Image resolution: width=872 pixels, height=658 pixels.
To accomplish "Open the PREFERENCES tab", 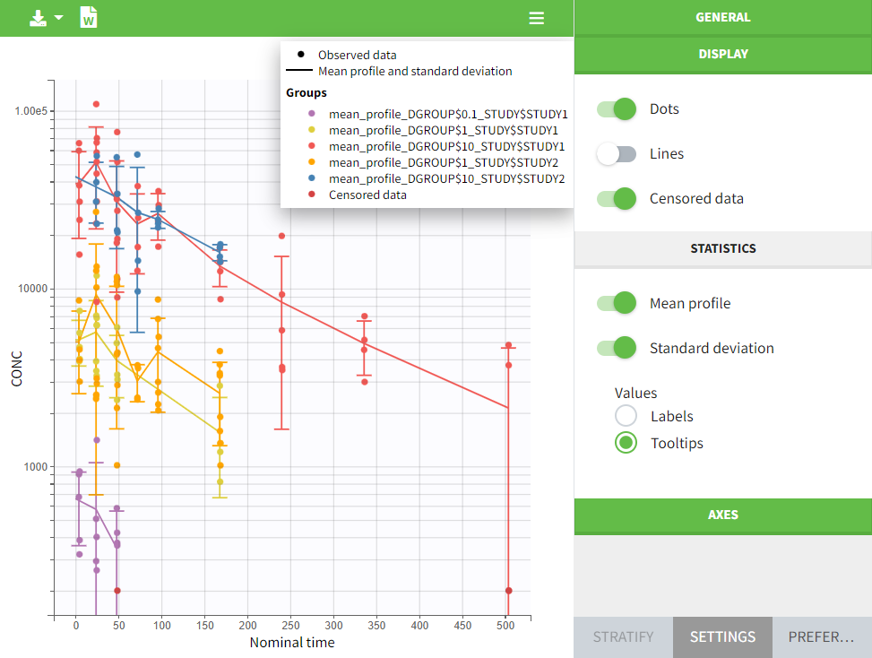I will pos(821,637).
